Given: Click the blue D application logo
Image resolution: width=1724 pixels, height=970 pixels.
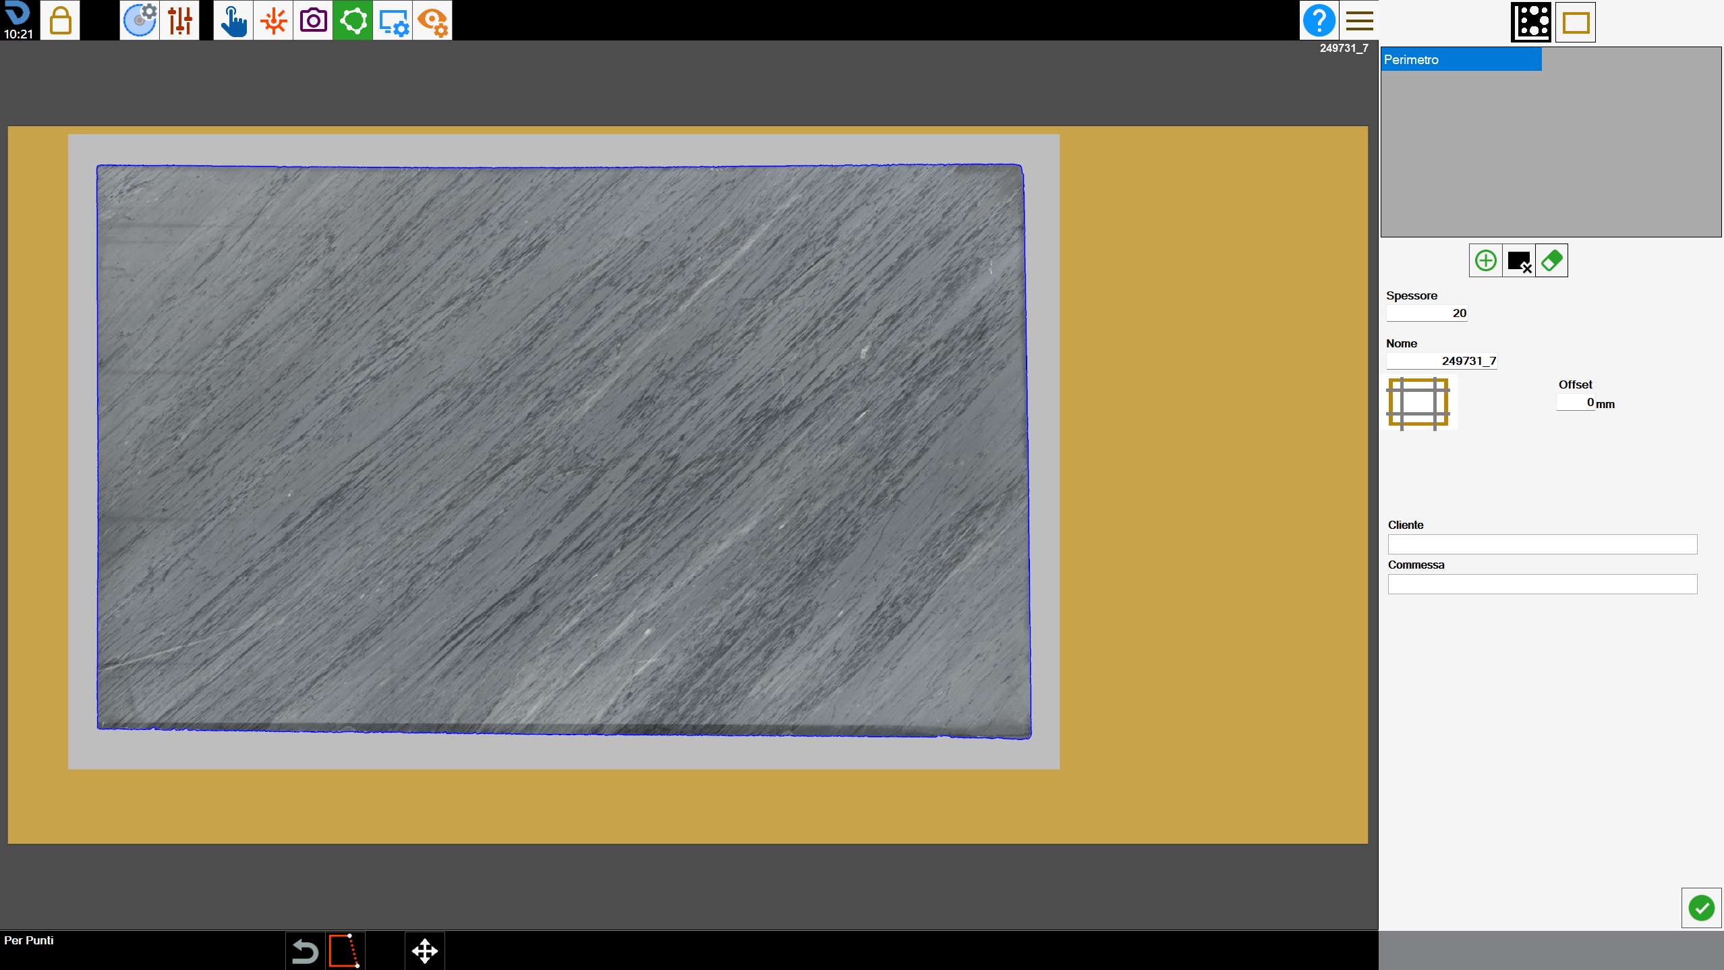Looking at the screenshot, I should (18, 13).
